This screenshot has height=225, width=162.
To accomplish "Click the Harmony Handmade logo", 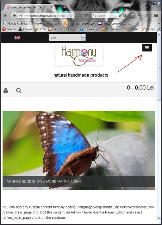I will (79, 56).
